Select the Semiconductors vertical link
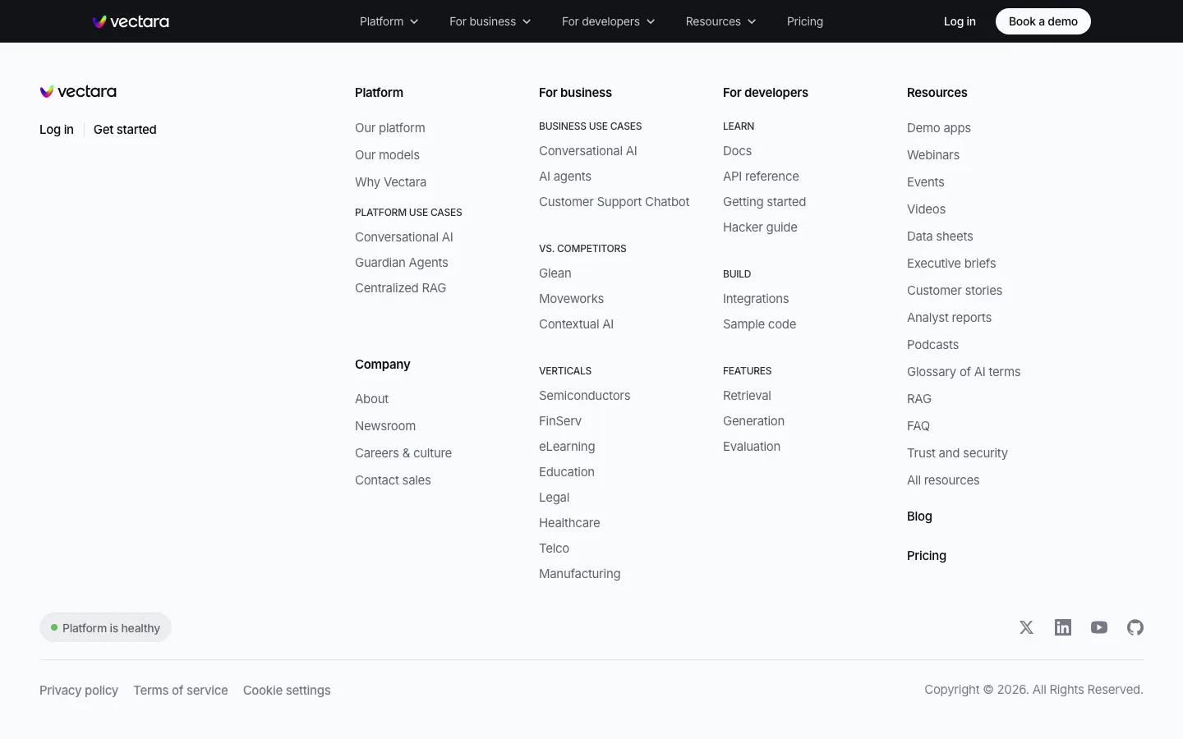Viewport: 1183px width, 739px height. (585, 396)
